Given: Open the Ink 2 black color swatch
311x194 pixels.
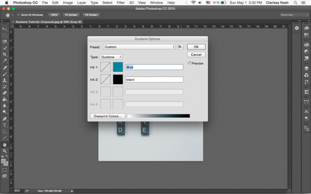Looking at the screenshot, I should click(x=118, y=79).
